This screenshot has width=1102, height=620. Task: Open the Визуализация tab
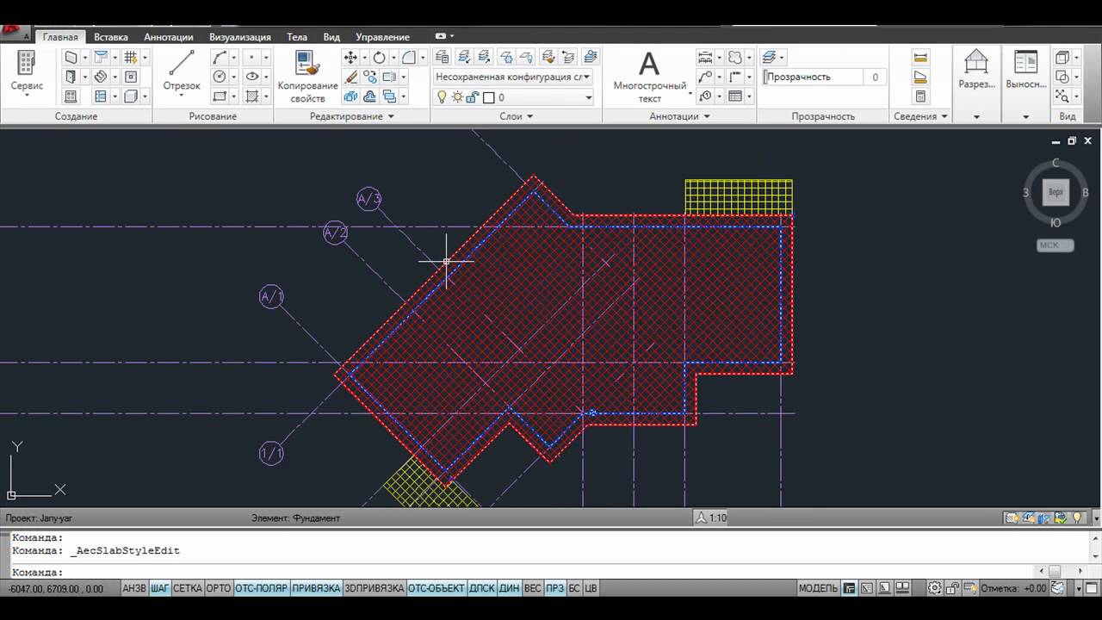pyautogui.click(x=240, y=37)
